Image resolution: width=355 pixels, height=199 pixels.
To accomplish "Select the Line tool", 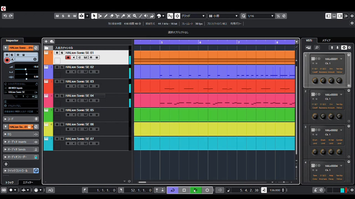I will 141,16.
